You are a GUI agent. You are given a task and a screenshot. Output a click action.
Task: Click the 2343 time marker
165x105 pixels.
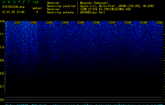tap(49, 22)
